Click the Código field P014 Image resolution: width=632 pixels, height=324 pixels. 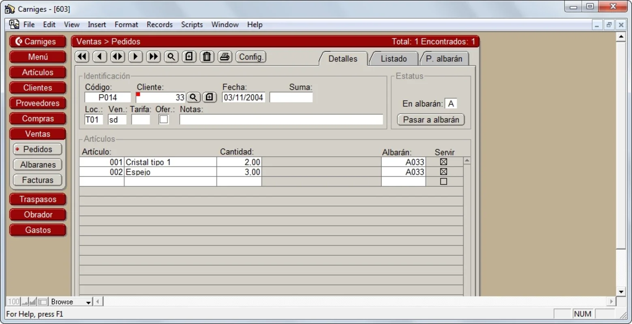pos(108,97)
